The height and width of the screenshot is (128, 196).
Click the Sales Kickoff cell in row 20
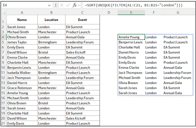pyautogui.click(x=82, y=118)
